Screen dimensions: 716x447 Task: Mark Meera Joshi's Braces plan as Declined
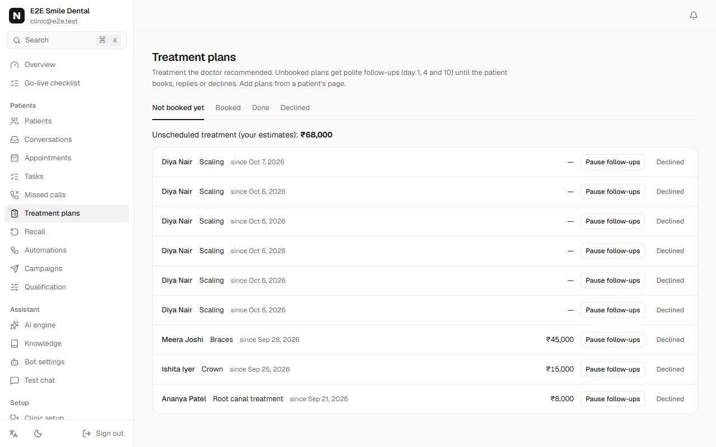[x=670, y=340]
